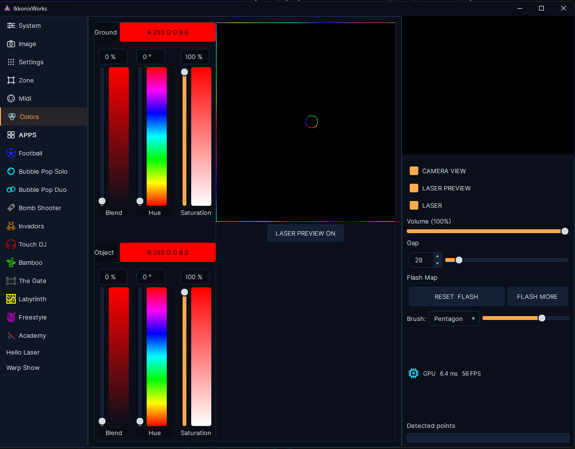Image resolution: width=575 pixels, height=449 pixels.
Task: Click the LASER PREVIEW ON button
Action: [306, 233]
